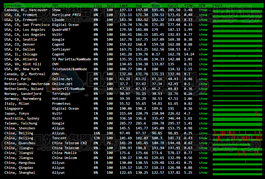Open show link for Paris Online.net
Screen dimensions: 265x179
203,79
